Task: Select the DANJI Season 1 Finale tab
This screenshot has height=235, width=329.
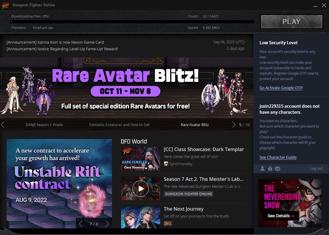Action: 44,125
